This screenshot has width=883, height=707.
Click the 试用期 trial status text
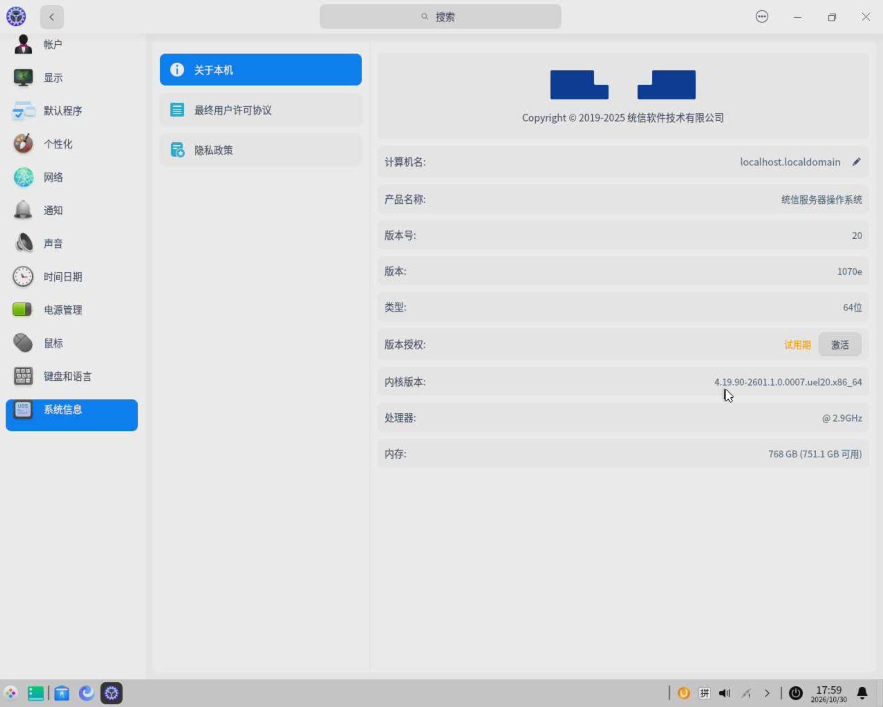(x=797, y=345)
